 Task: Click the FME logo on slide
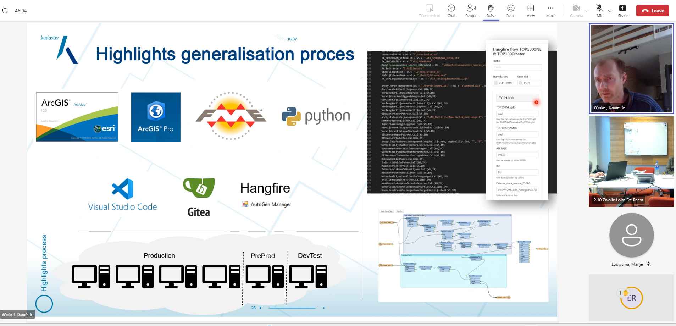tap(231, 116)
